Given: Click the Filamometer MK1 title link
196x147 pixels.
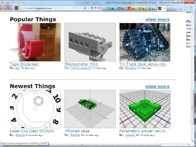Looking at the screenshot, I should coord(81,64).
